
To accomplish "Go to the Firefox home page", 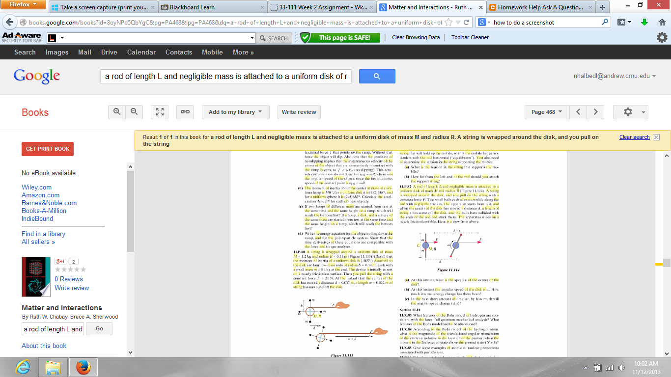I will 661,23.
